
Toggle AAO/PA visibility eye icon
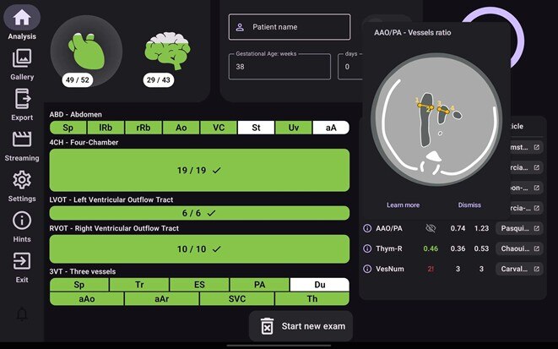pyautogui.click(x=431, y=228)
